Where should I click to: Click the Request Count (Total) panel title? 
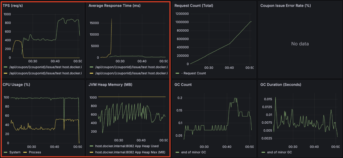194,6
